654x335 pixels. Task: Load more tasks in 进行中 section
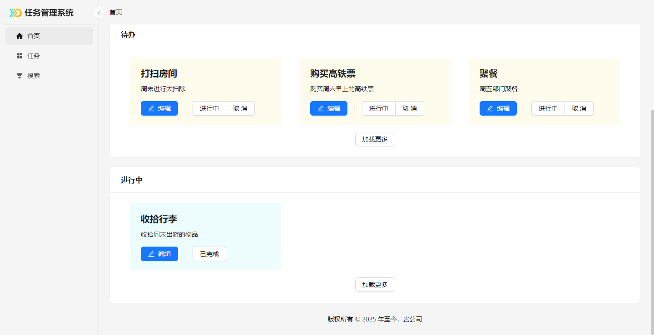tap(375, 285)
